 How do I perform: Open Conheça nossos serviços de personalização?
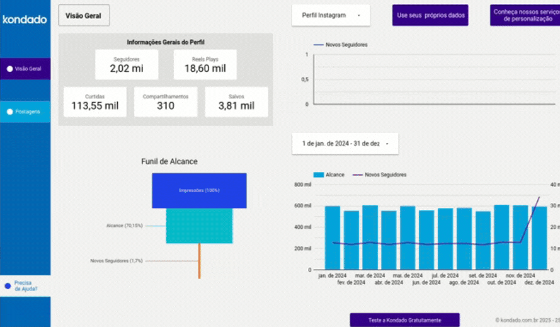coord(525,15)
